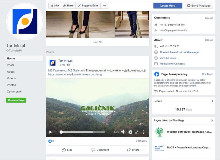This screenshot has height=160, width=220.
Task: Share the Tur-Info.pl page from the header
Action: click(68, 6)
